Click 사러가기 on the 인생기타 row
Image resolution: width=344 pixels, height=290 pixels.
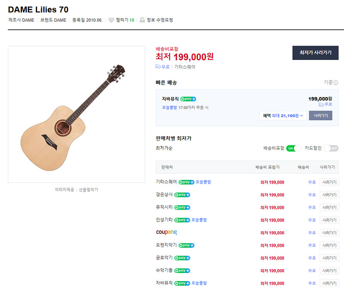(329, 220)
